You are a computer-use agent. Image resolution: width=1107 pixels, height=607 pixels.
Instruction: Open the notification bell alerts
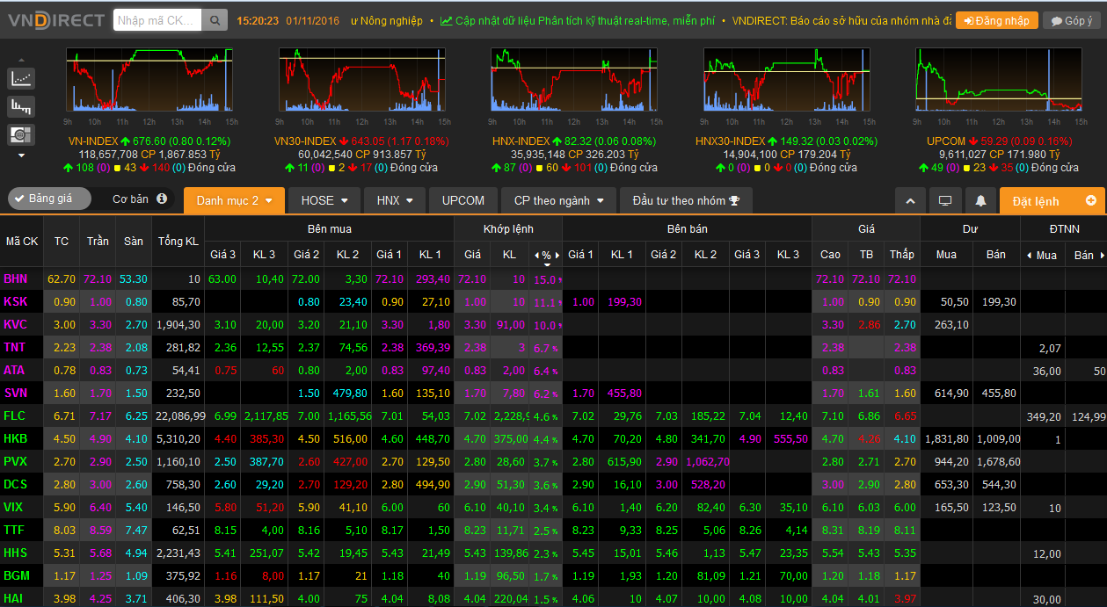pos(980,200)
